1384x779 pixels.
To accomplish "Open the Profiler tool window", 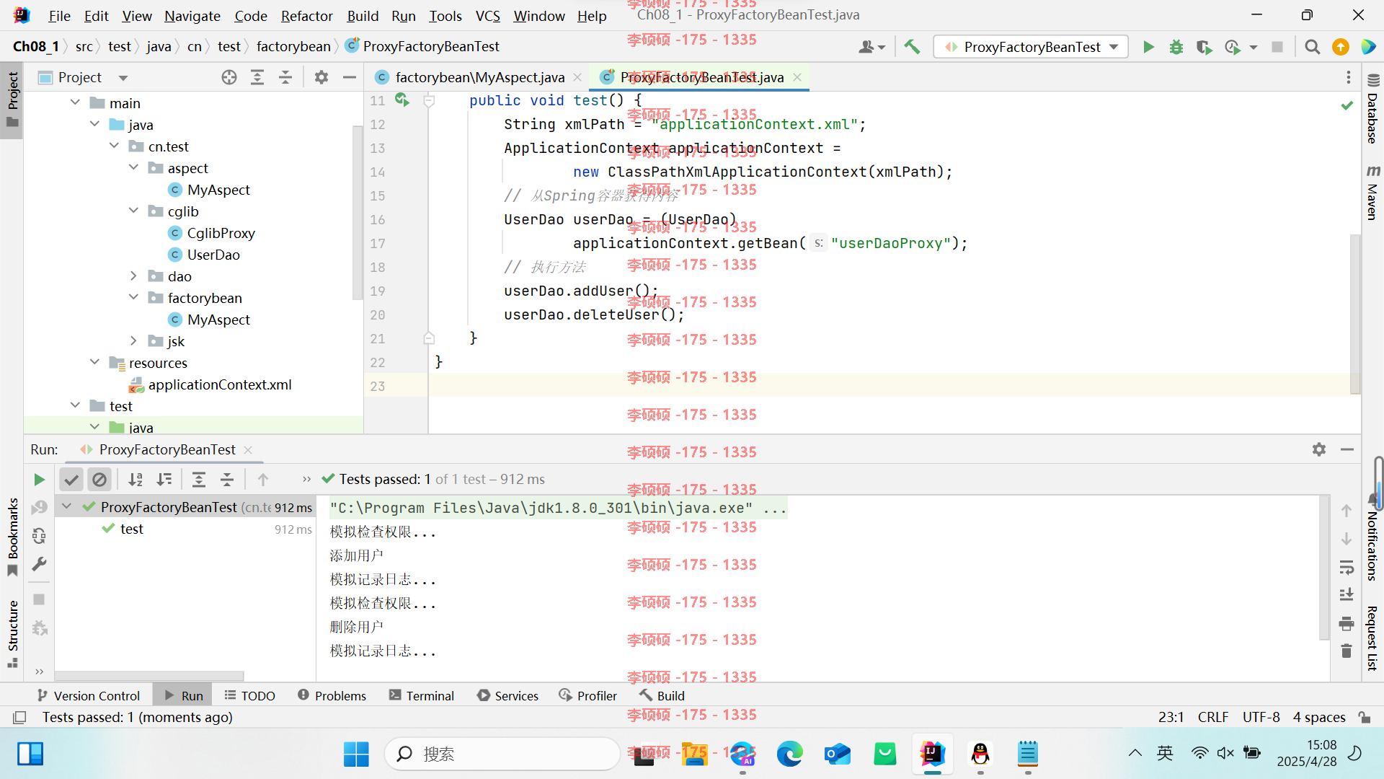I will pos(588,695).
